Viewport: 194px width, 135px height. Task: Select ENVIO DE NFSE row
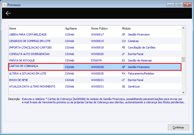coord(95,80)
